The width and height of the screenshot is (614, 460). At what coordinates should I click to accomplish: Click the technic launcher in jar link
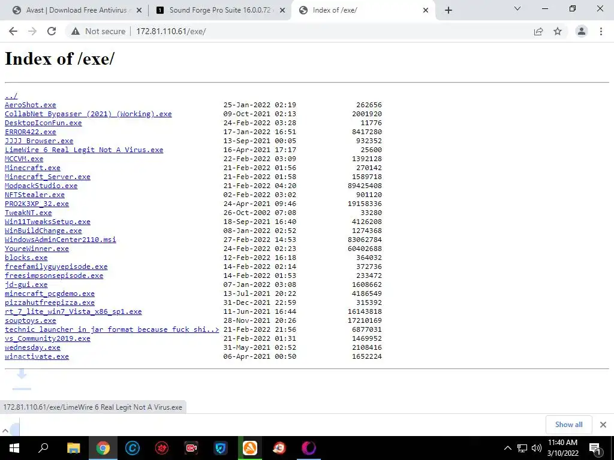(x=112, y=330)
